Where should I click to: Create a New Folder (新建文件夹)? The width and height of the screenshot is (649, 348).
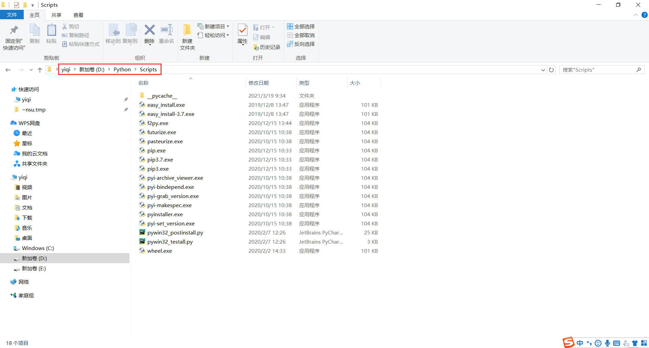[187, 37]
